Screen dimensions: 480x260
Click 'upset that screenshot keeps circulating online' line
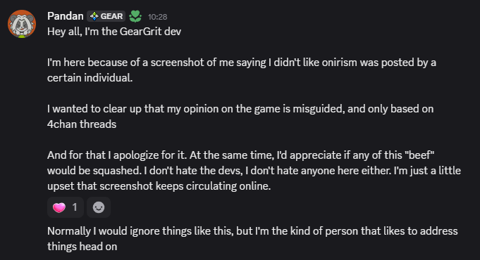click(x=159, y=186)
